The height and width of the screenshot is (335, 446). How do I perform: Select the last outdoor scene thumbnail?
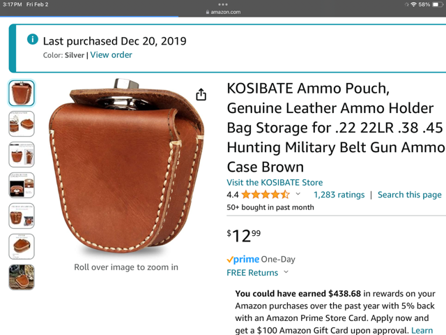[22, 277]
